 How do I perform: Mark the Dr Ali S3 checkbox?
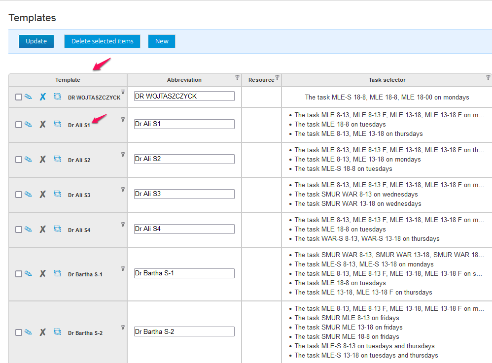[x=19, y=195]
